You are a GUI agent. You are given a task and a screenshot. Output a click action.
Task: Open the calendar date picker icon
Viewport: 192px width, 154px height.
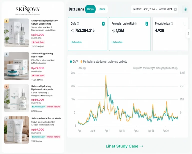click(x=175, y=9)
